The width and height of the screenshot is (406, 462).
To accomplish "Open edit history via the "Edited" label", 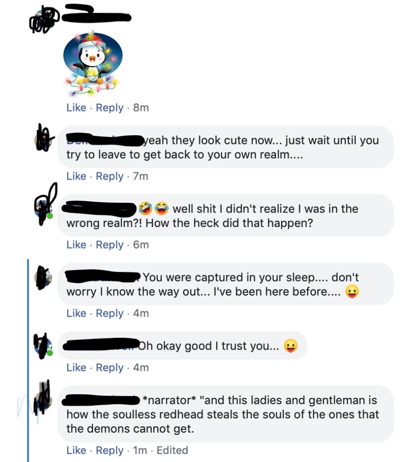I will click(172, 450).
